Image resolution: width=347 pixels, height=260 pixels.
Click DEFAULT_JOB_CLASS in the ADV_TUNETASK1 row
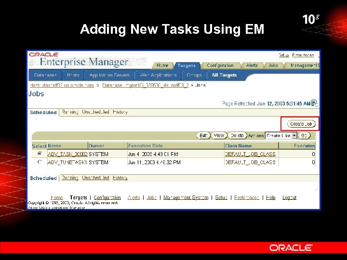(x=250, y=163)
